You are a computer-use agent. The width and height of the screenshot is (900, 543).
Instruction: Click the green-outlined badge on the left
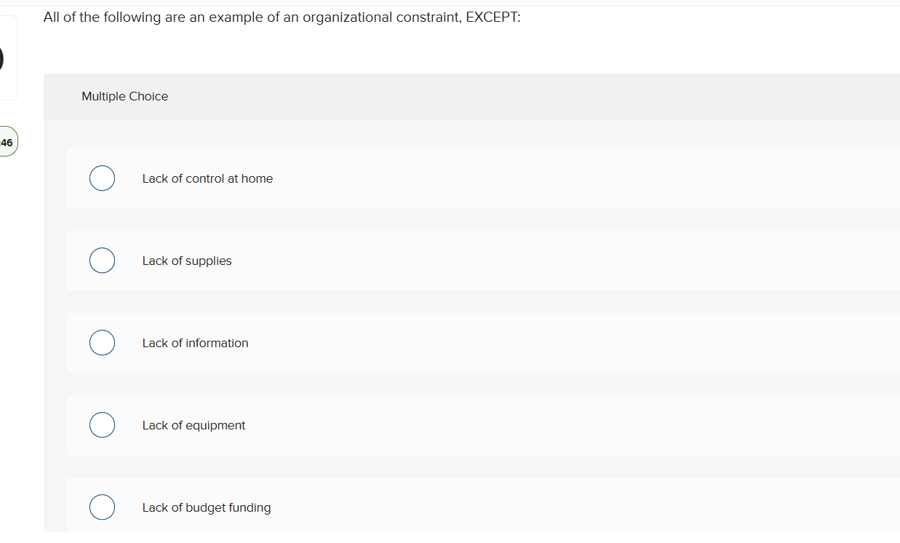(x=7, y=141)
